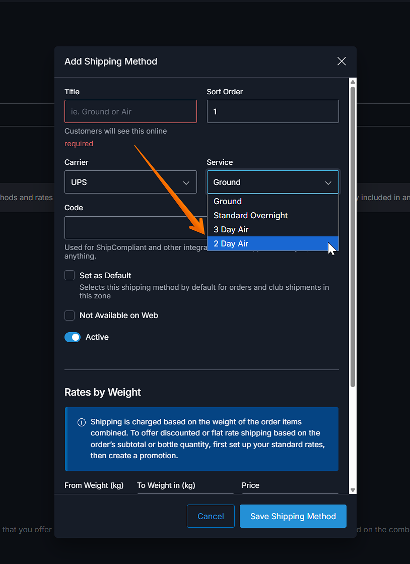Click 'Customers will see this online' hint
Screen dimensions: 410x564
[116, 131]
